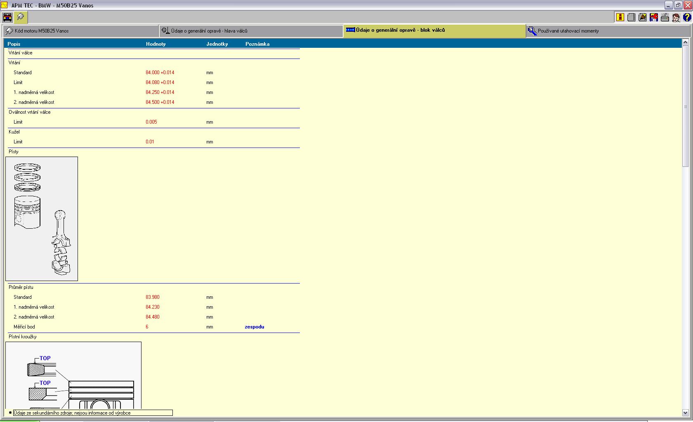Click the car vehicle selection icon
Screen dimensions: 693x422
pyautogui.click(x=7, y=17)
